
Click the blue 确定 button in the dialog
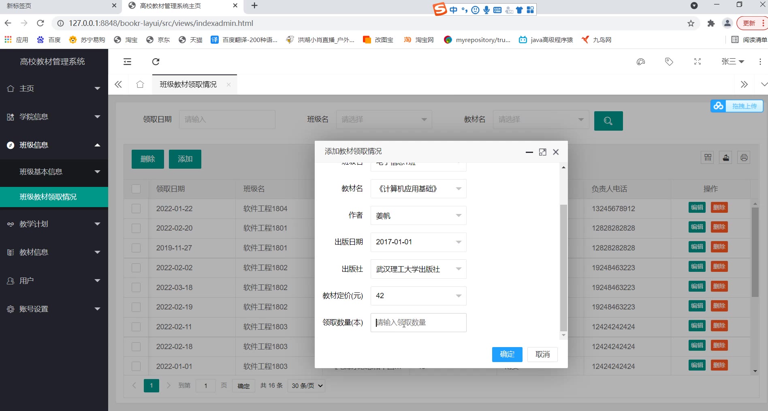click(x=507, y=354)
